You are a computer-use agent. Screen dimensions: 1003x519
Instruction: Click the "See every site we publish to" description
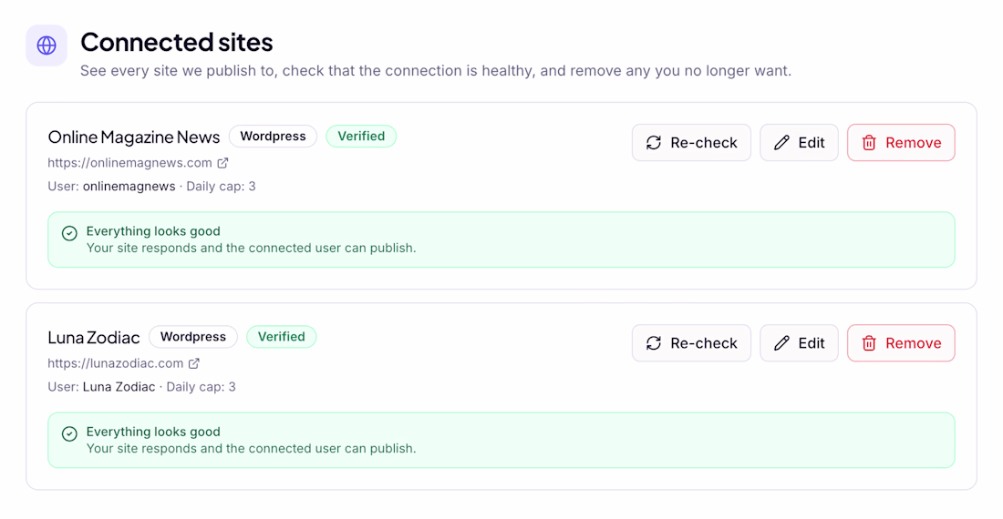coord(436,71)
